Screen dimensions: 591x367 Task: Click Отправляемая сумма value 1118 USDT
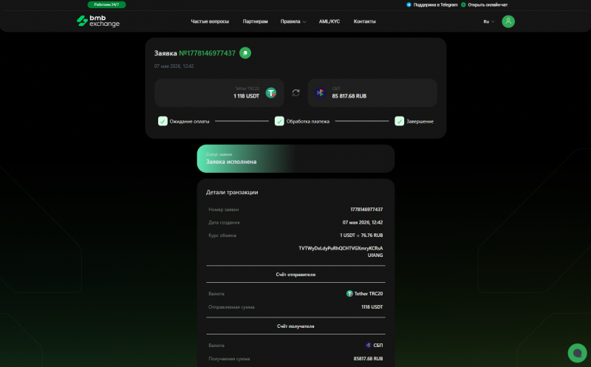click(372, 307)
